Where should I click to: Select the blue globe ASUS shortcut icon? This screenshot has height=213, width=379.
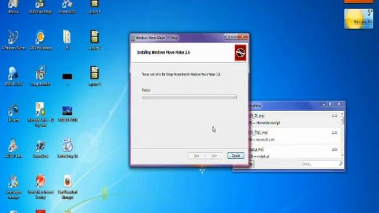[13, 76]
